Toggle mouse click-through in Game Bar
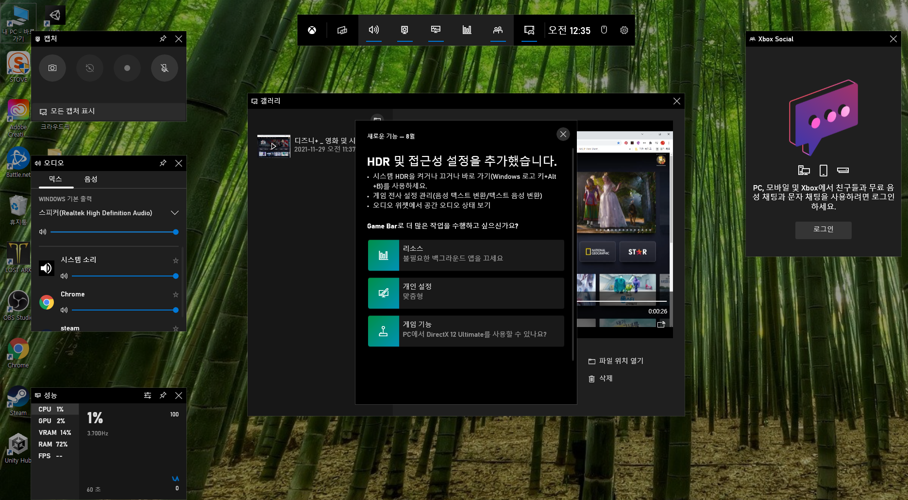 pyautogui.click(x=604, y=30)
